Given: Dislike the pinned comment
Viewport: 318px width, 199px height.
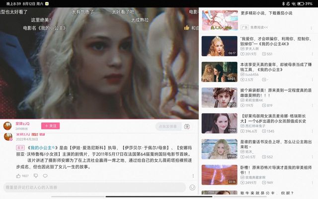Looking at the screenshot, I should [x=36, y=176].
